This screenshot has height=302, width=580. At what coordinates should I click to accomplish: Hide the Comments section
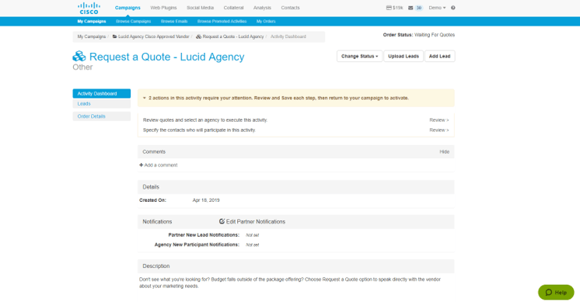coord(444,151)
